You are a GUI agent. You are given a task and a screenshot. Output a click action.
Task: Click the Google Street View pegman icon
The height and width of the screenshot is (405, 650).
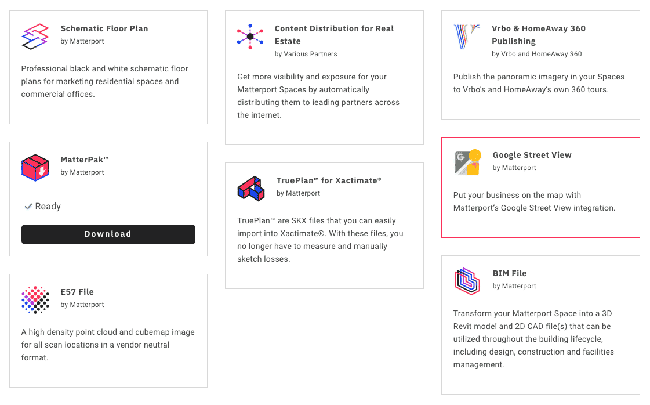coord(468,162)
